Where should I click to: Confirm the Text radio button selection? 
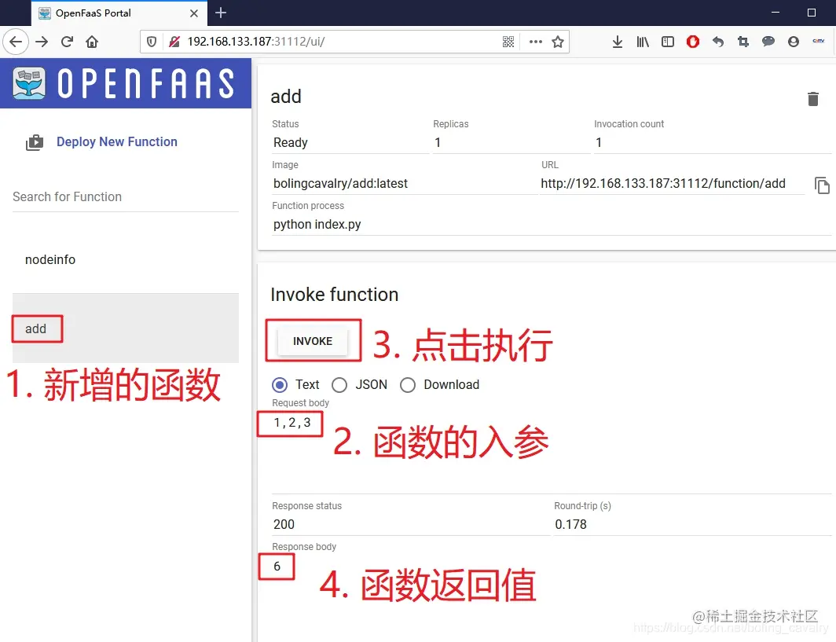[280, 385]
